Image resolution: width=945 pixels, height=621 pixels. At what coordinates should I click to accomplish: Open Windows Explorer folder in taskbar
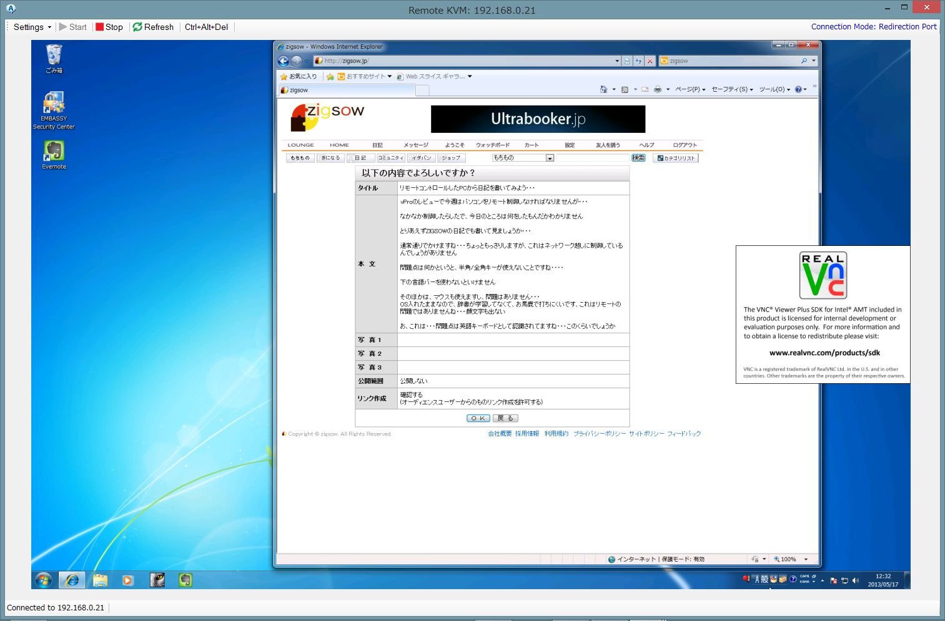tap(100, 580)
